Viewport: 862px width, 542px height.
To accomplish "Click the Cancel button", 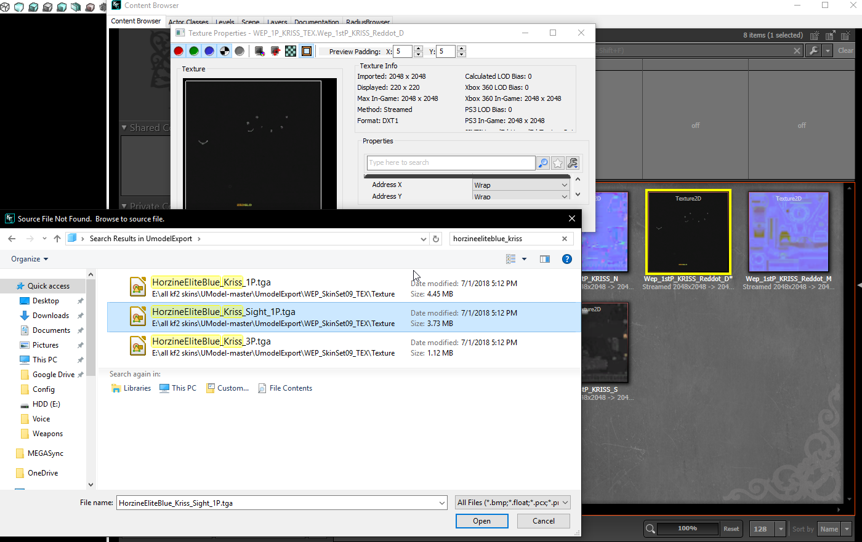I will (544, 521).
